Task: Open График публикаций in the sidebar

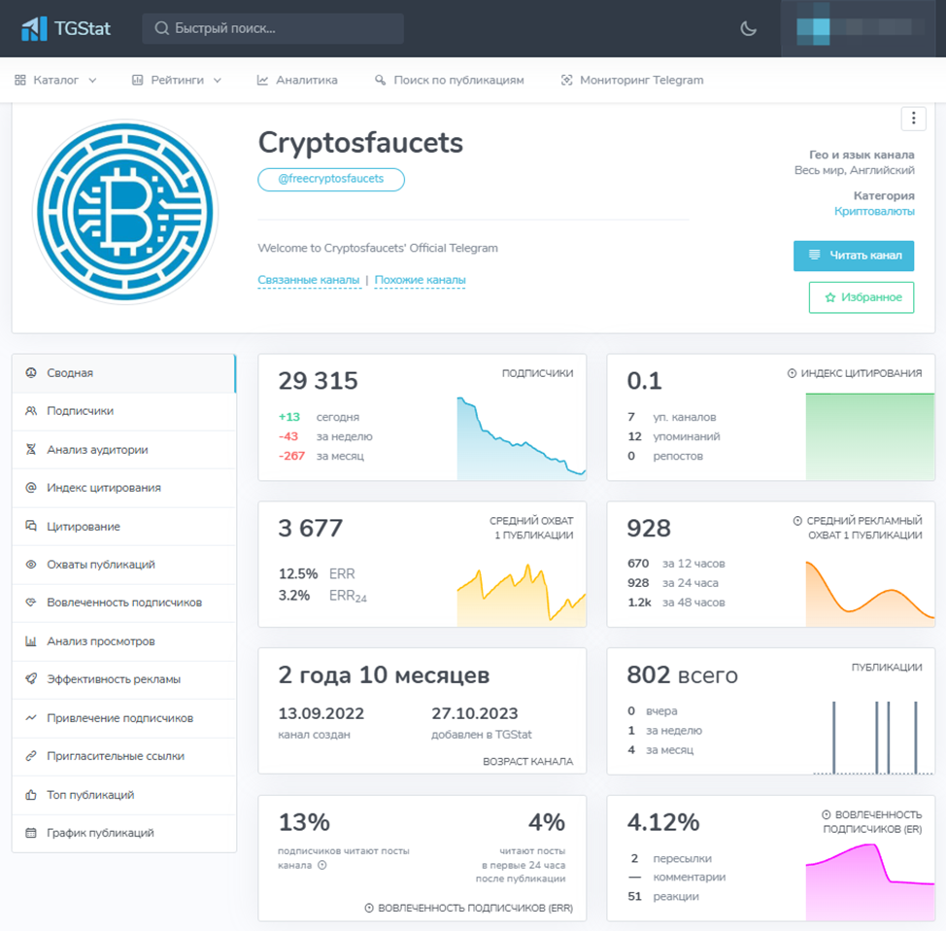Action: 123,833
